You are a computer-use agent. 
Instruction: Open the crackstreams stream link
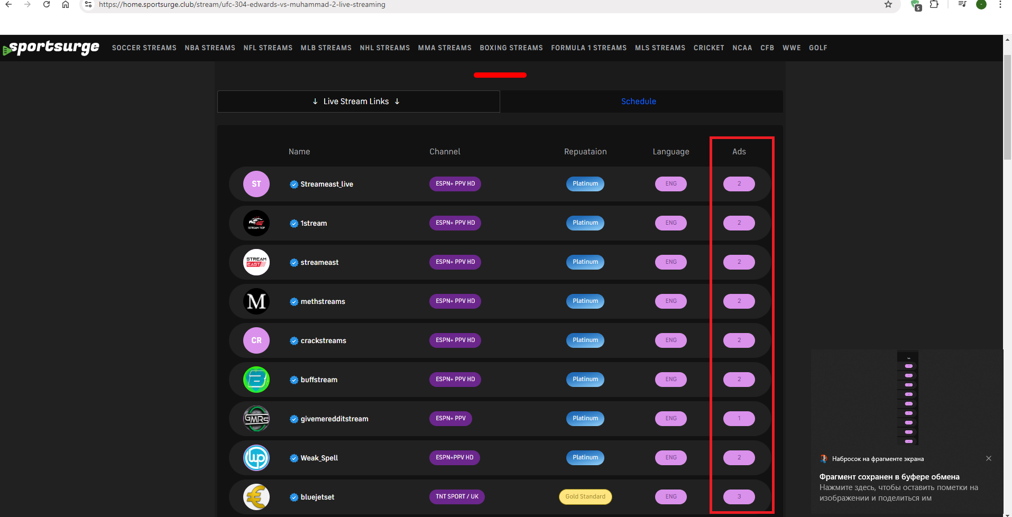pyautogui.click(x=323, y=340)
